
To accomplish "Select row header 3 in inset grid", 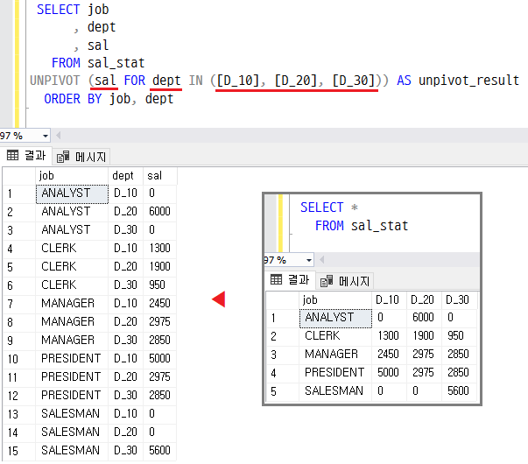I will point(282,355).
